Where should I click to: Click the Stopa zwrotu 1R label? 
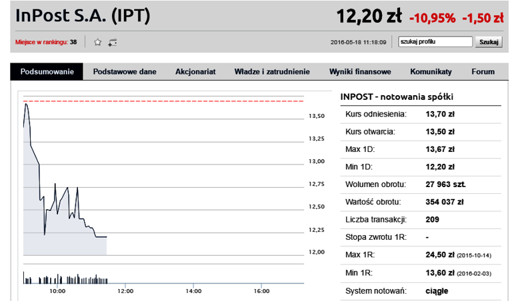pos(375,237)
